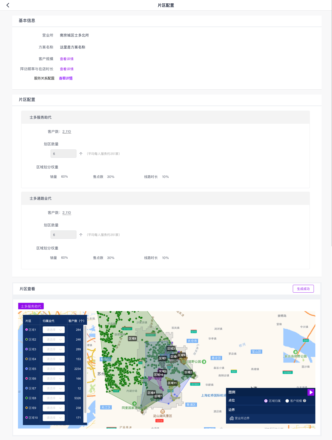Go back using the top-left arrow
Screen dimensions: 332x440
pyautogui.click(x=8, y=5)
